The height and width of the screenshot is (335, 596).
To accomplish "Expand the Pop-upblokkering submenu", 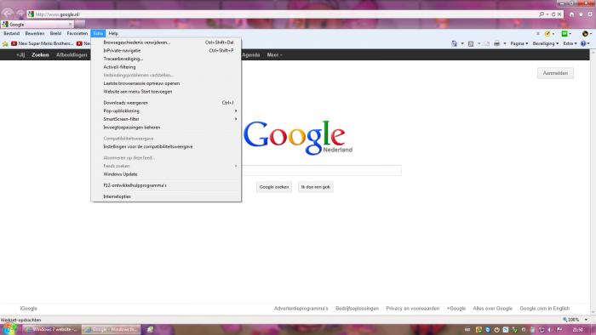I will coord(166,111).
